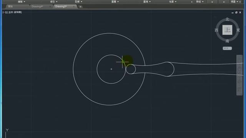Expand the 註解 ribbon panel dropdown

78,2
